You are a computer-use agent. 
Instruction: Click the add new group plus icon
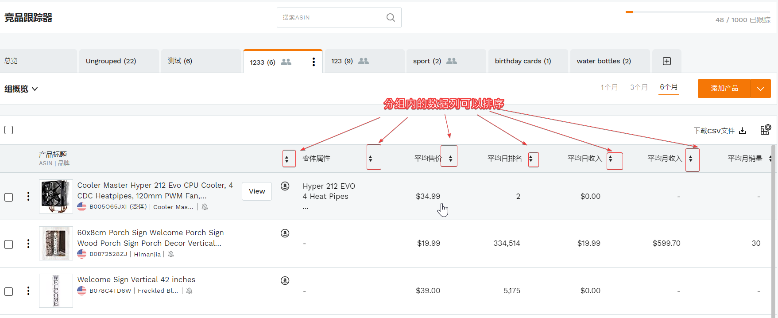(666, 61)
